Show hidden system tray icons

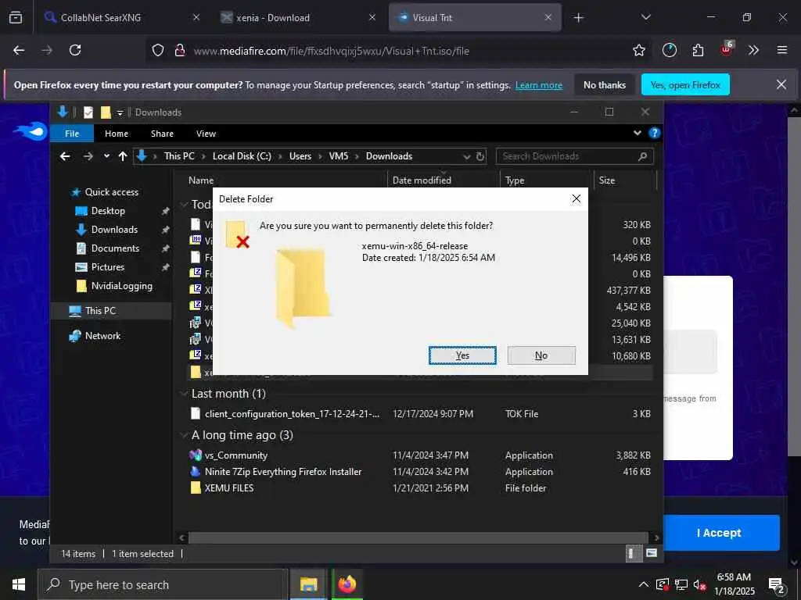click(x=644, y=584)
